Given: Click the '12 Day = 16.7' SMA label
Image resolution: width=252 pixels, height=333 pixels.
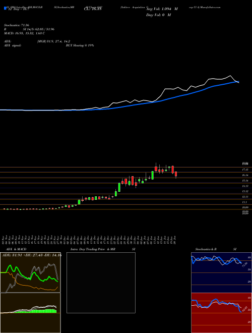Looking at the screenshot, I should click(x=18, y=9).
